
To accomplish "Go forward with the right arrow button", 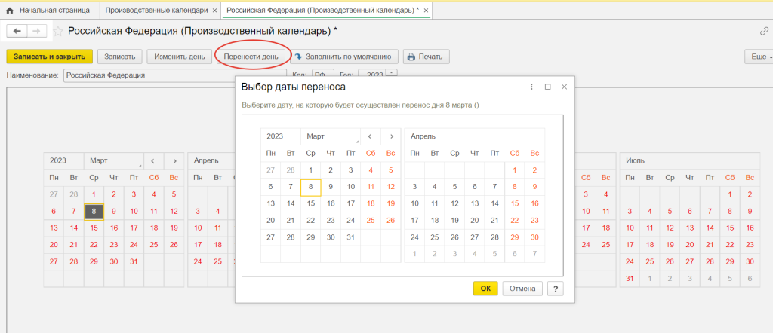I will [x=36, y=32].
